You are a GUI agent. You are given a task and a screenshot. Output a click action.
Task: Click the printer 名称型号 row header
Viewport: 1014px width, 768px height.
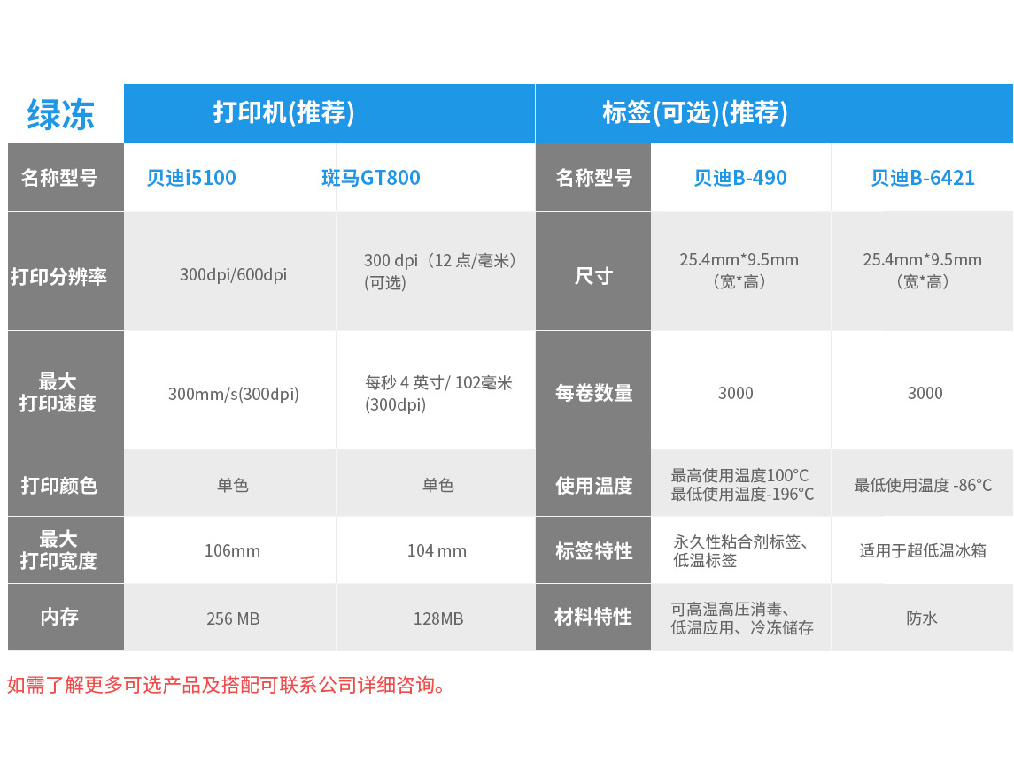(x=66, y=177)
